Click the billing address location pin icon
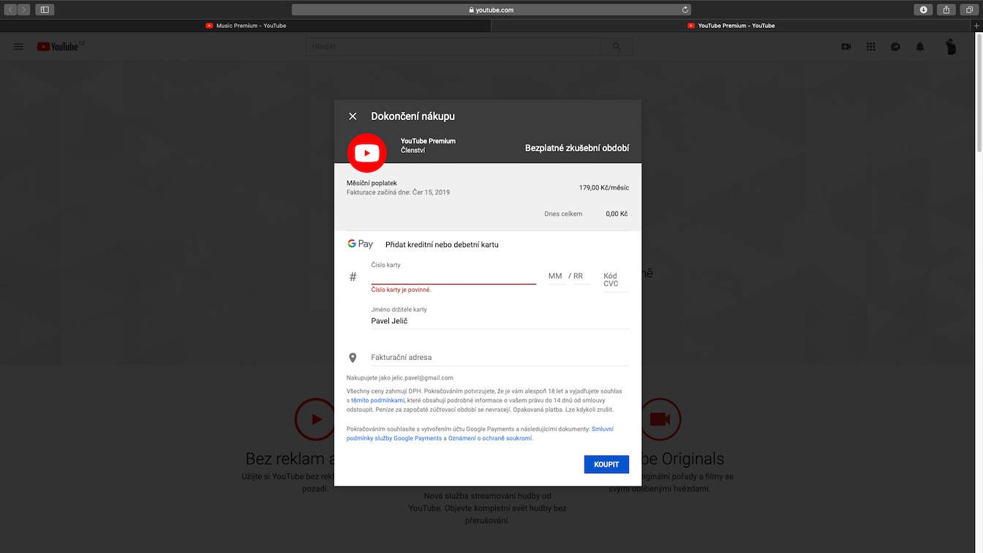The image size is (983, 553). coord(353,358)
